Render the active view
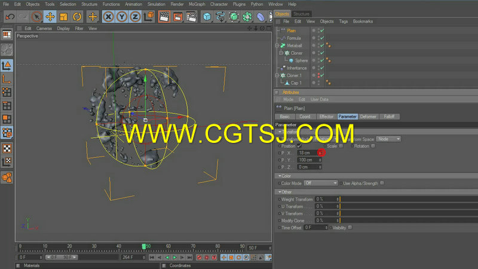The image size is (478, 269). [164, 17]
